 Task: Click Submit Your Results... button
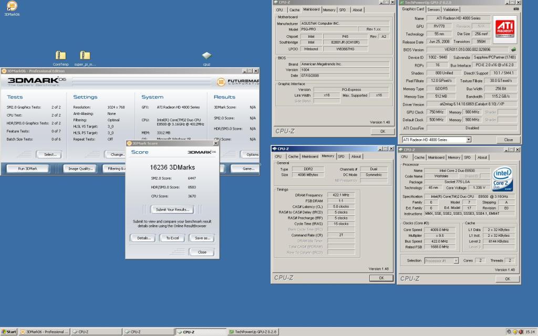coord(172,209)
